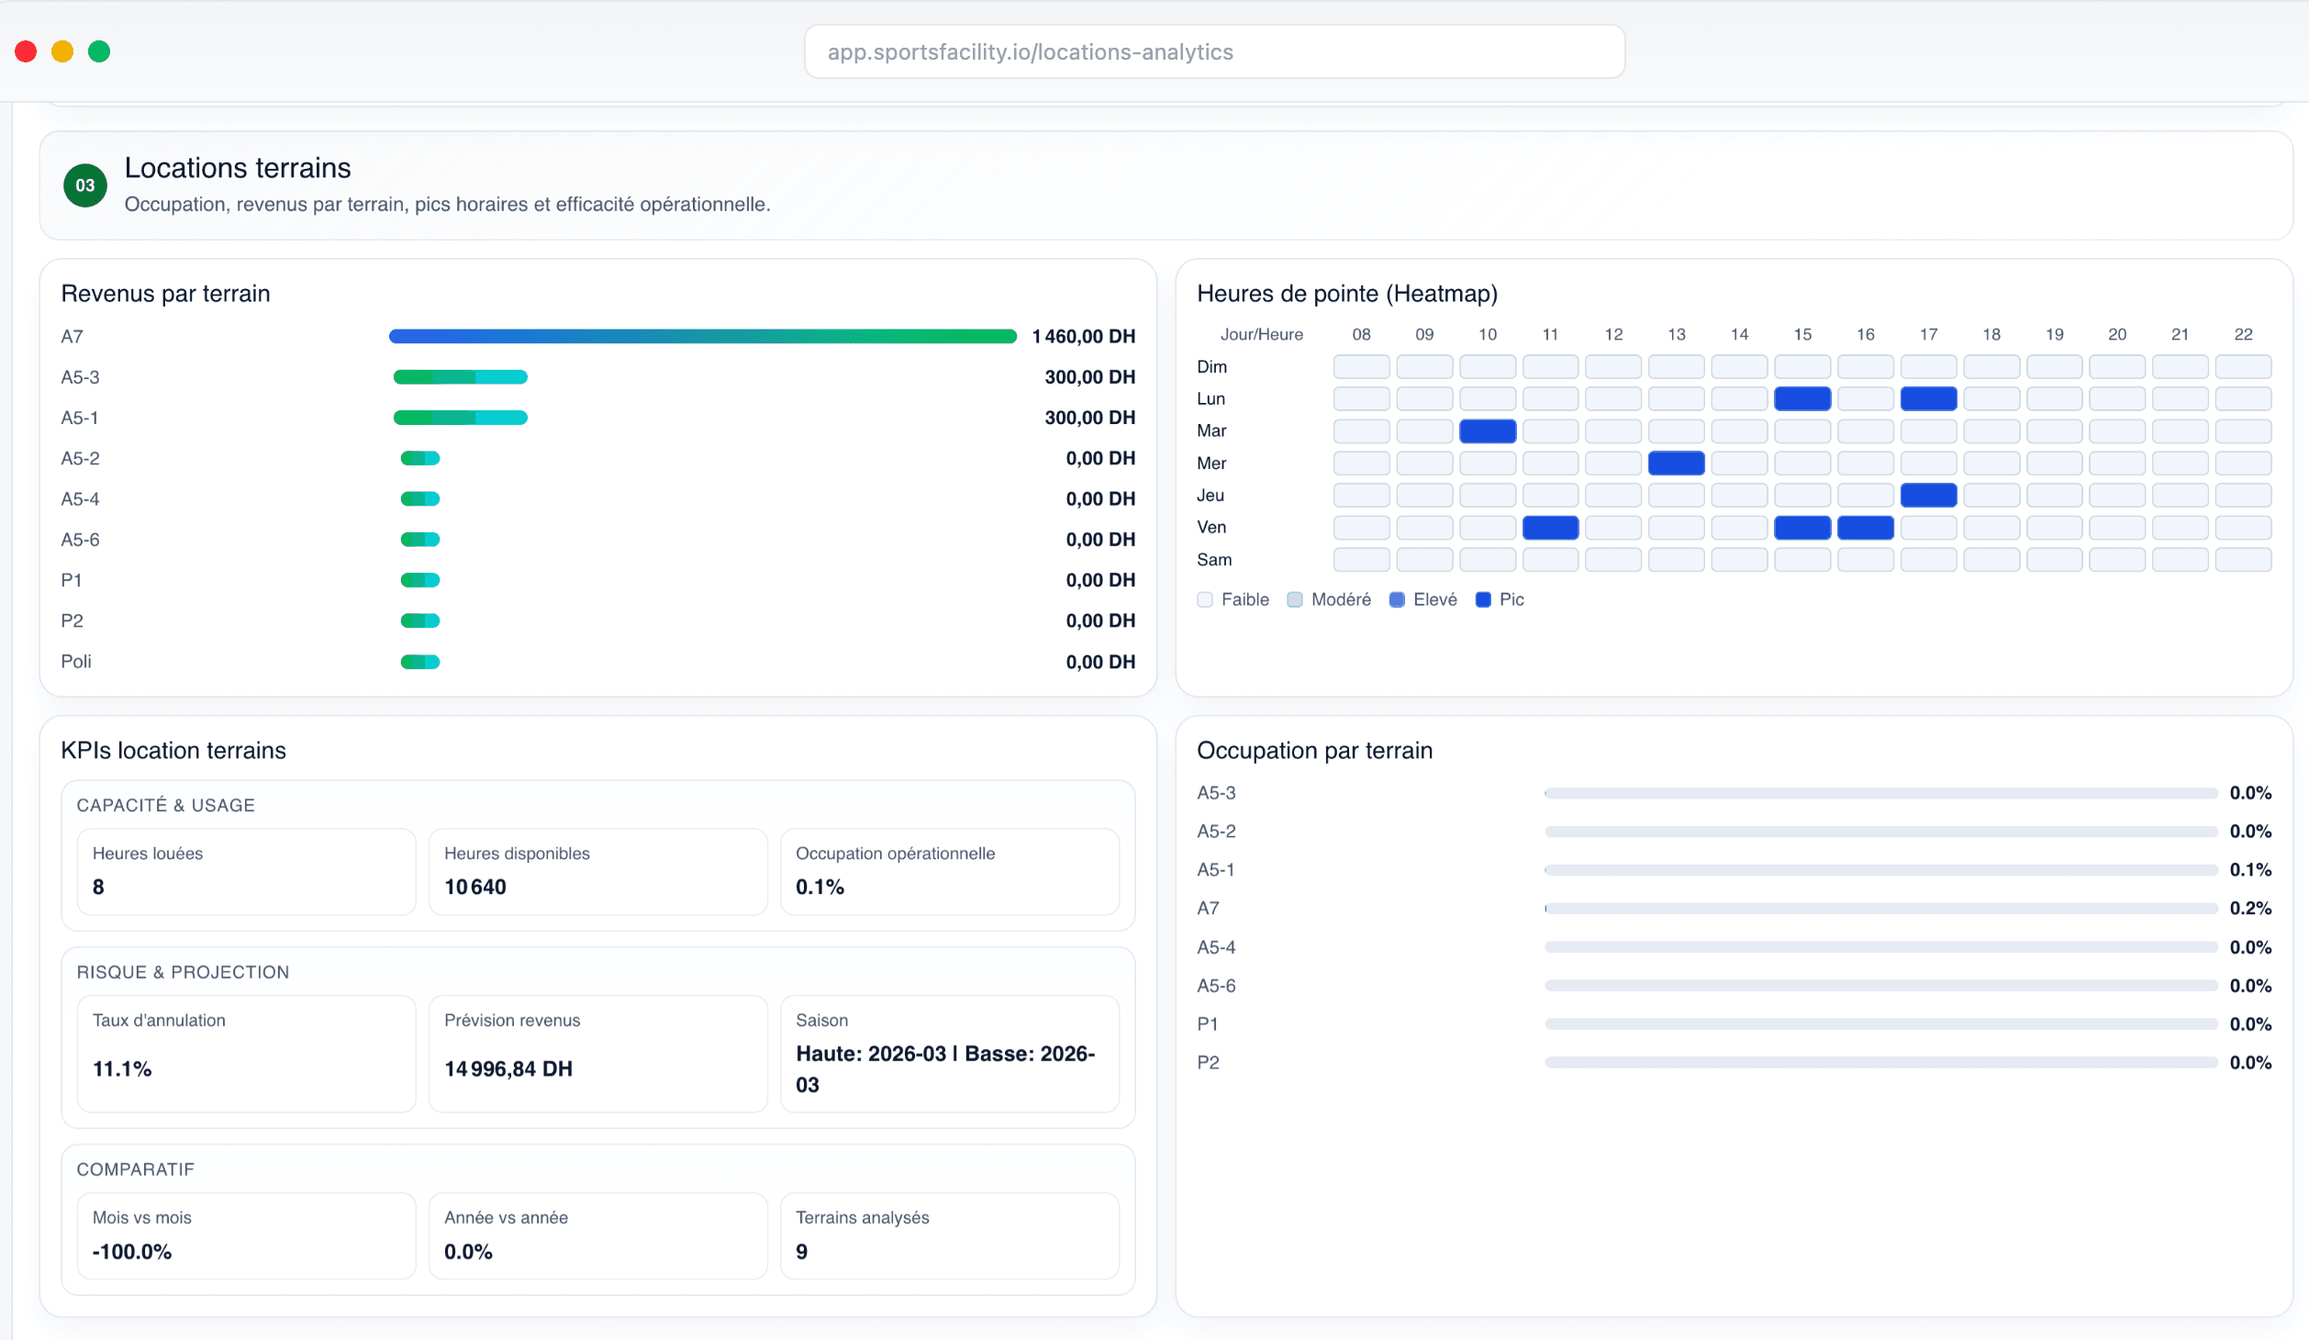Screen dimensions: 2309x1340
Task: Switch to the Occupation par terrain panel
Action: click(1314, 750)
